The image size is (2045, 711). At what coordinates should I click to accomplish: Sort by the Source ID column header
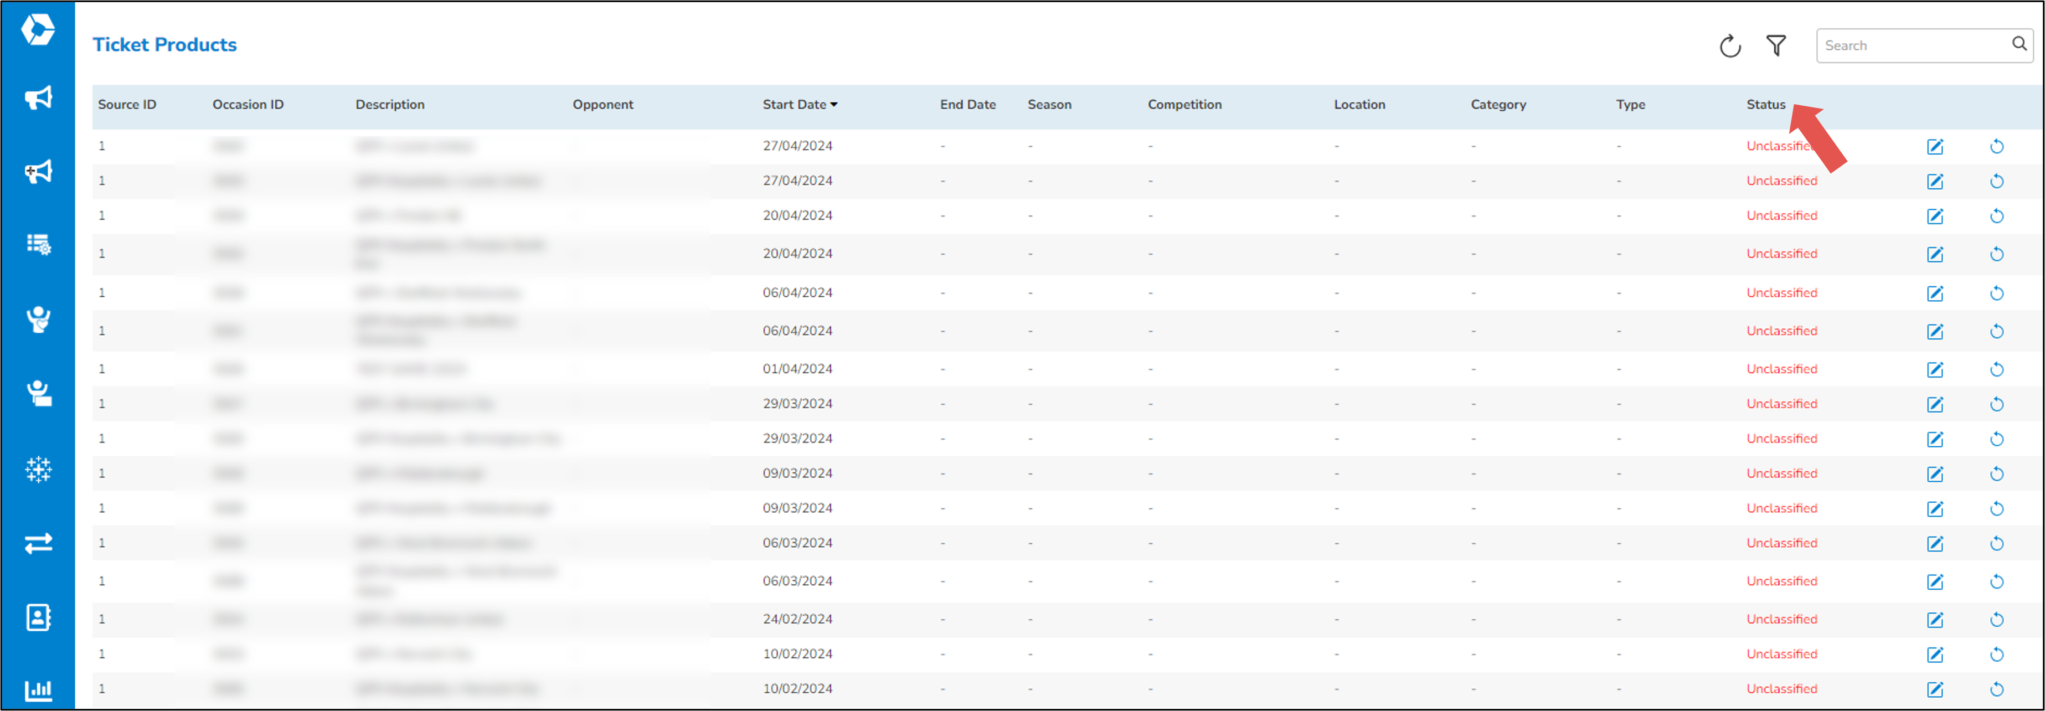coord(127,105)
